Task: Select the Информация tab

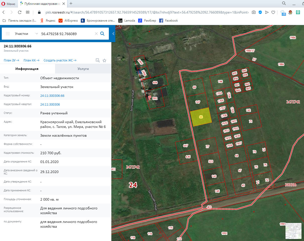Action: 27,69
